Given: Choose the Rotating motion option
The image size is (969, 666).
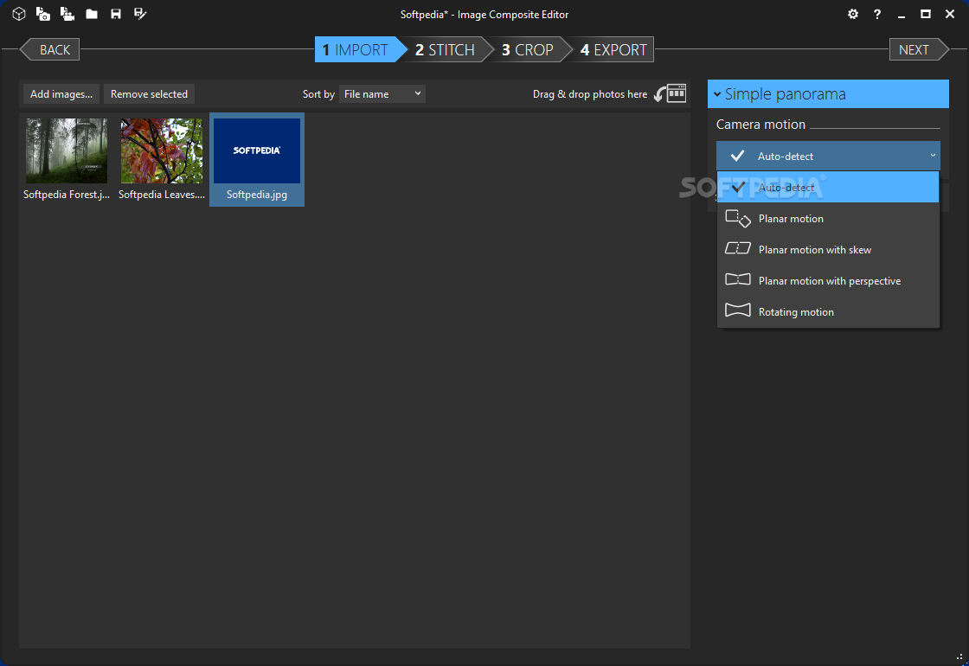Looking at the screenshot, I should tap(828, 311).
